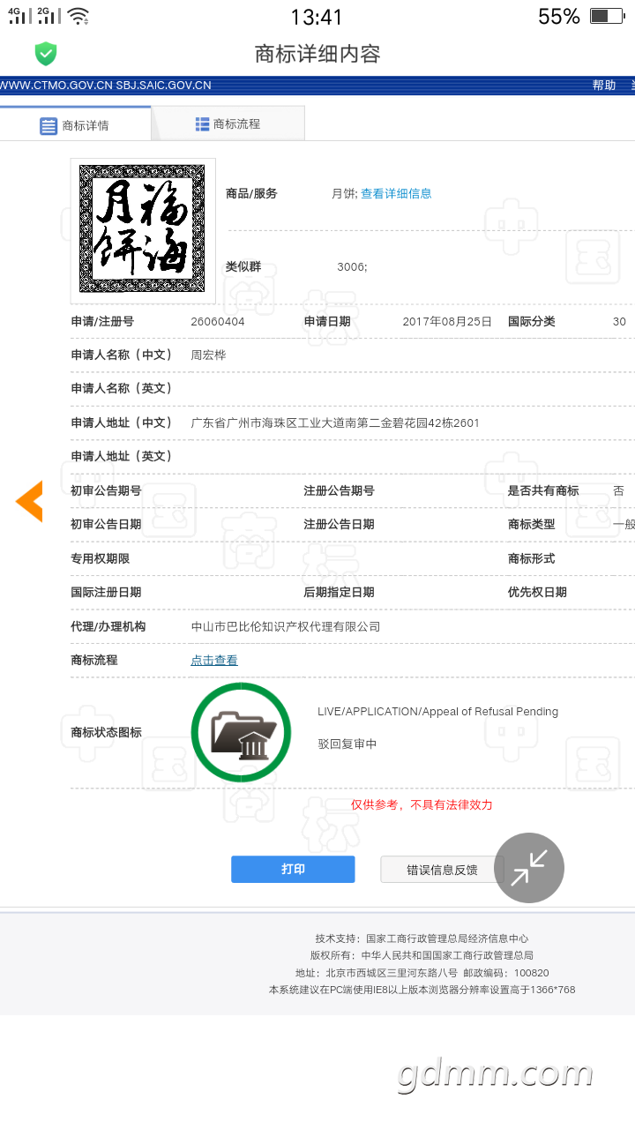The height and width of the screenshot is (1129, 635).
Task: Select agency name 中山市巴比伦知识产权代理有限公司
Action: 286,626
